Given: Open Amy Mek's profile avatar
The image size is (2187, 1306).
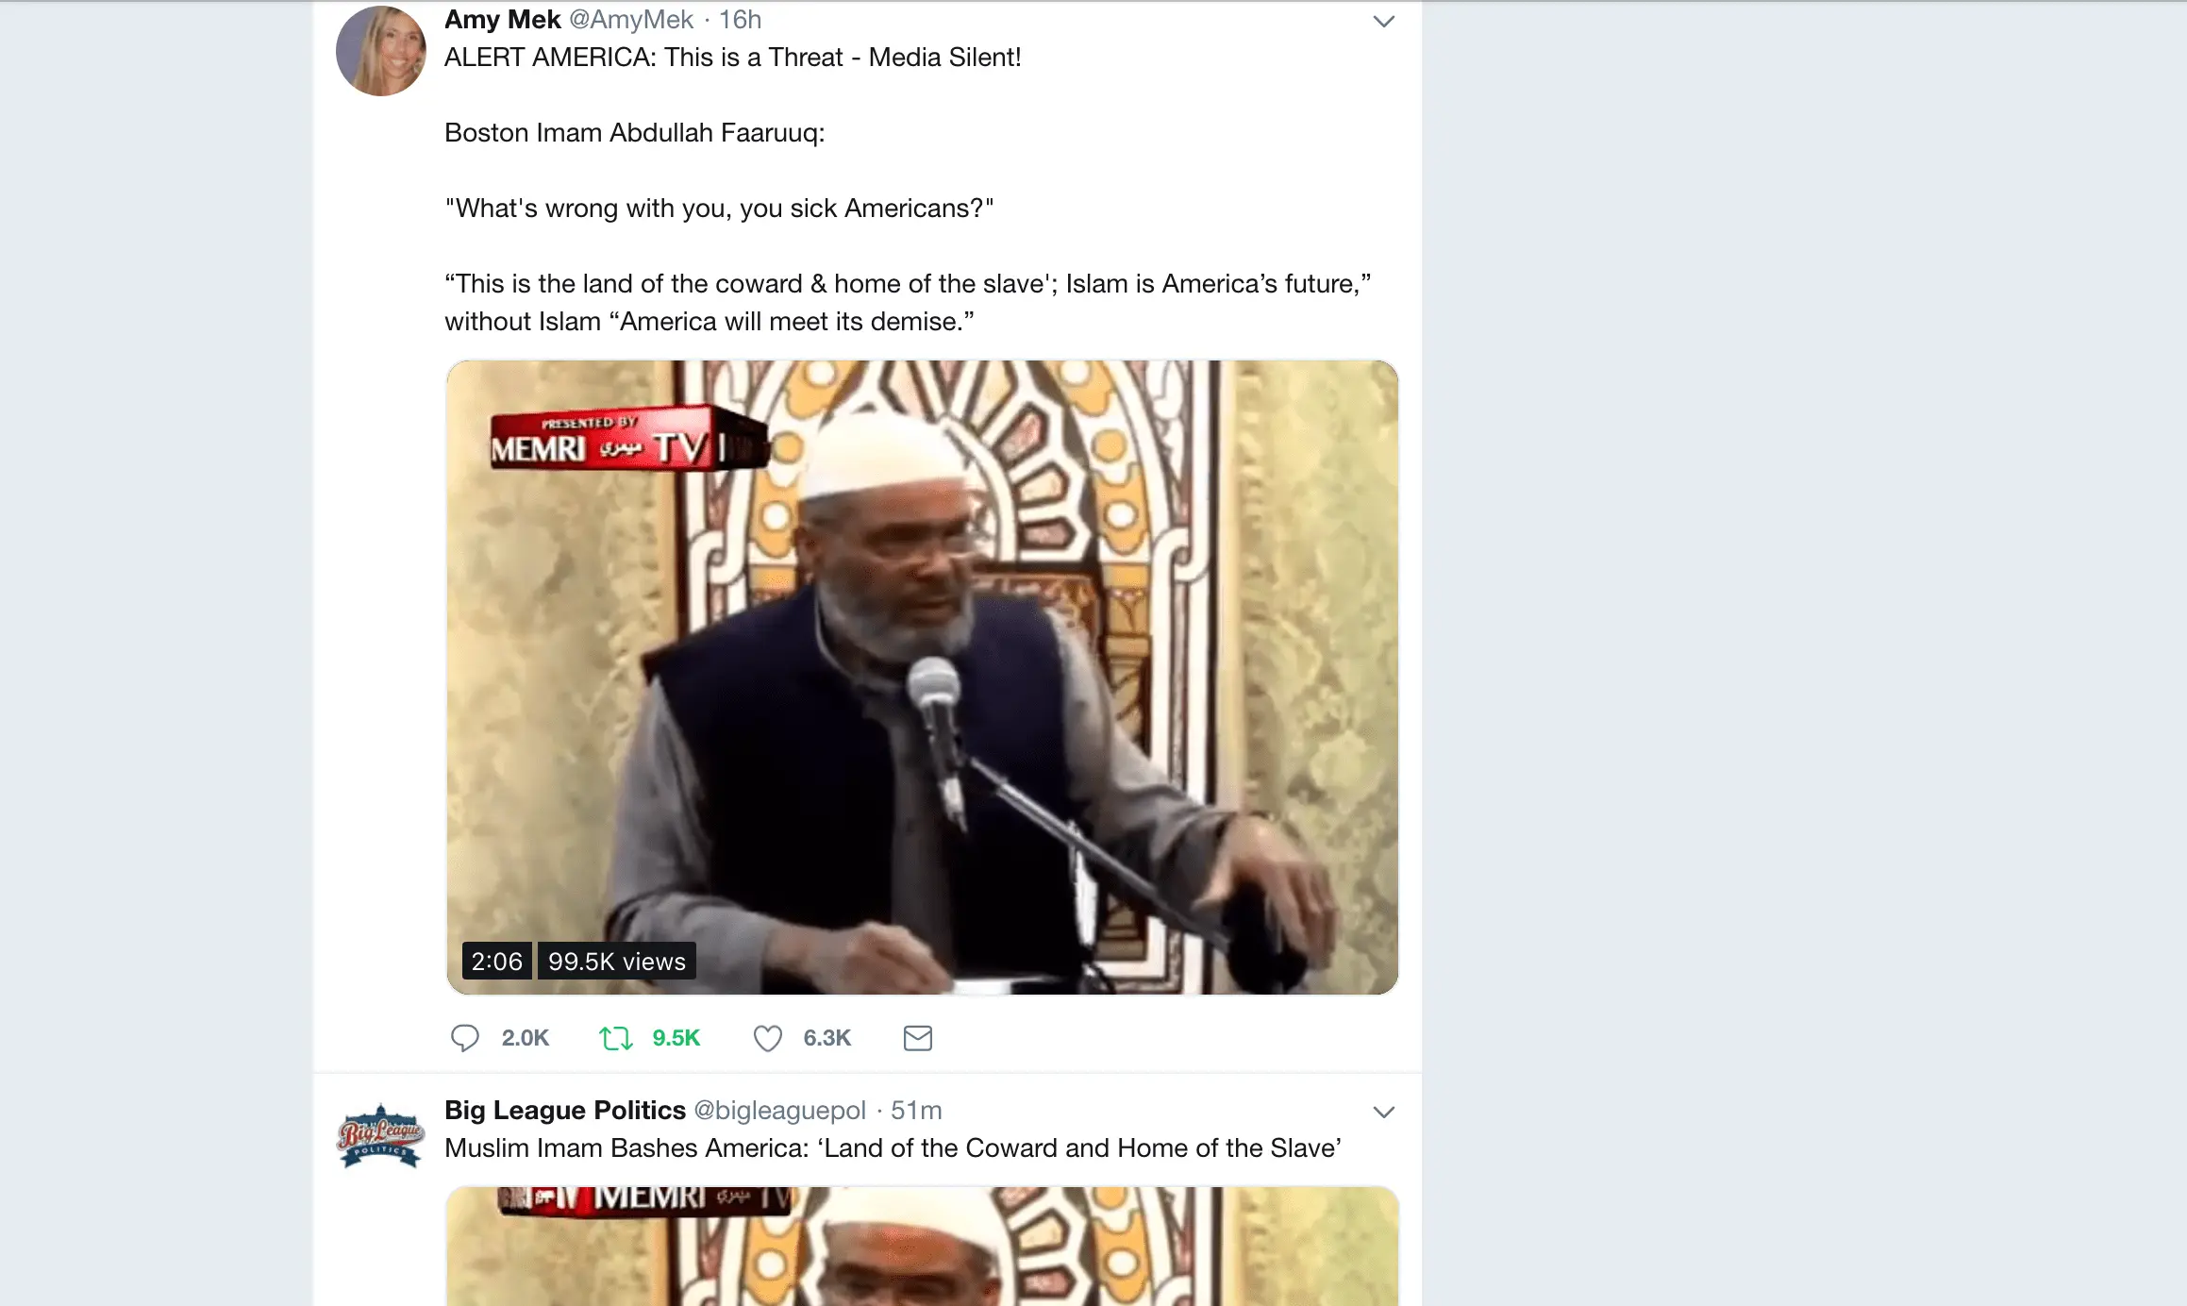Looking at the screenshot, I should pos(380,50).
